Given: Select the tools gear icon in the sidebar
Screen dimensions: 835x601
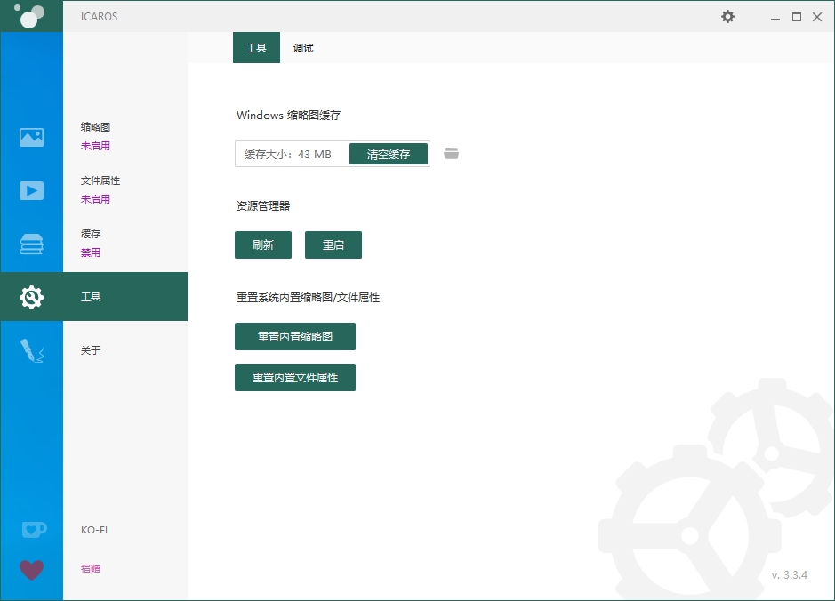Looking at the screenshot, I should pyautogui.click(x=31, y=297).
